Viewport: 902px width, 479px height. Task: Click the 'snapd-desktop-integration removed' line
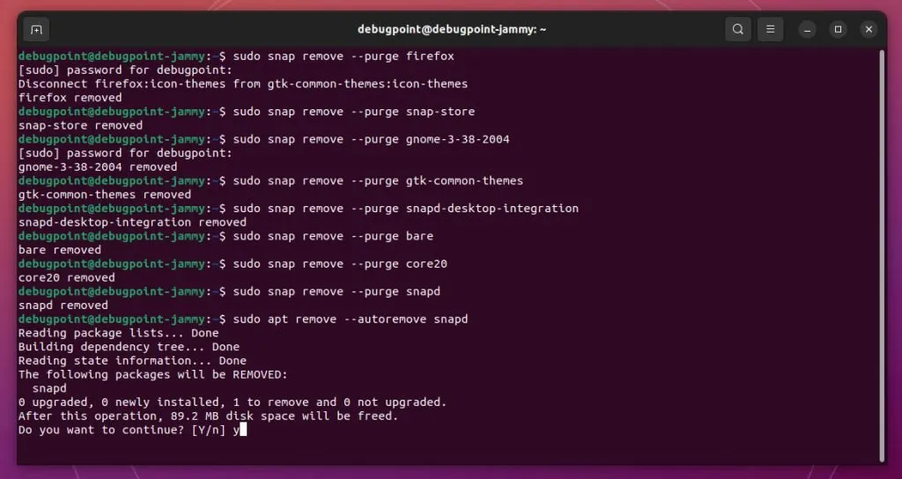point(132,222)
